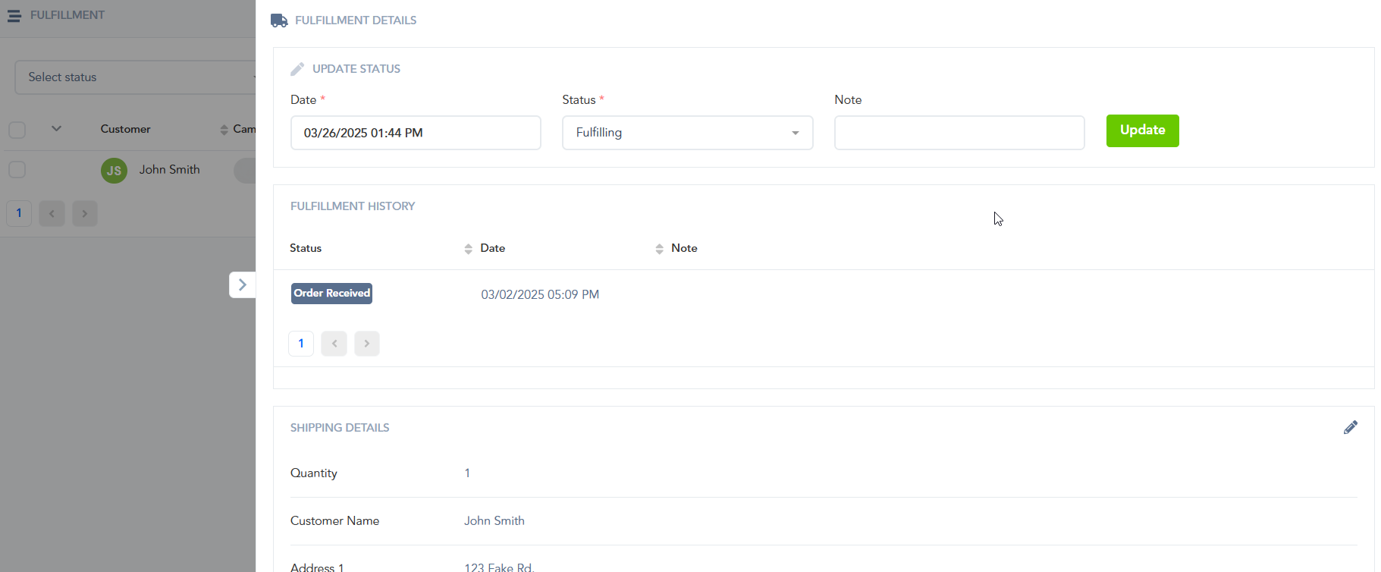
Task: Sort fulfillment history by Date column
Action: click(659, 249)
